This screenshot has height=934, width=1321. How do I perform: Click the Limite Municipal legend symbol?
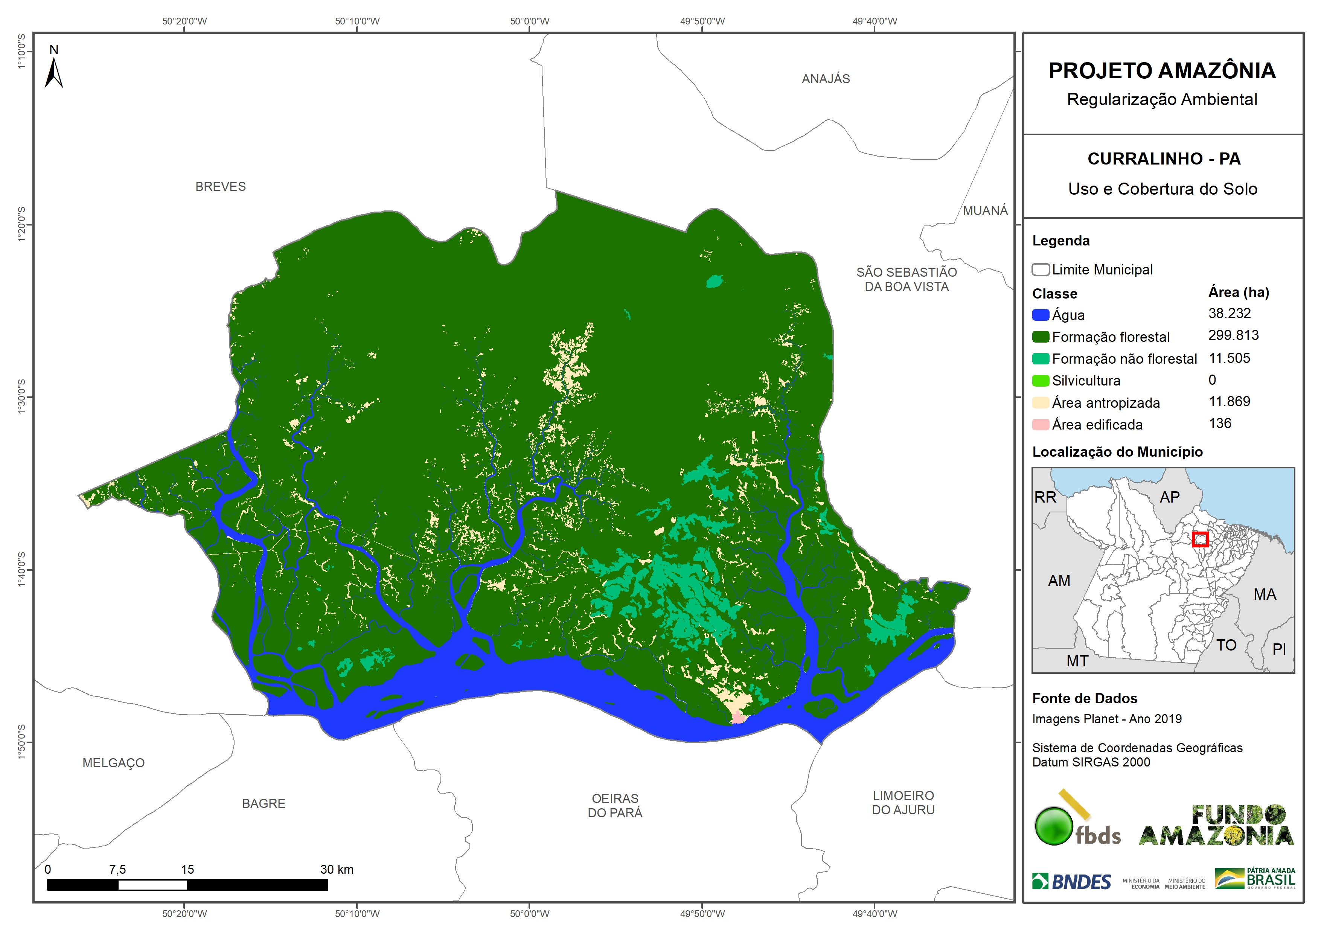1040,269
